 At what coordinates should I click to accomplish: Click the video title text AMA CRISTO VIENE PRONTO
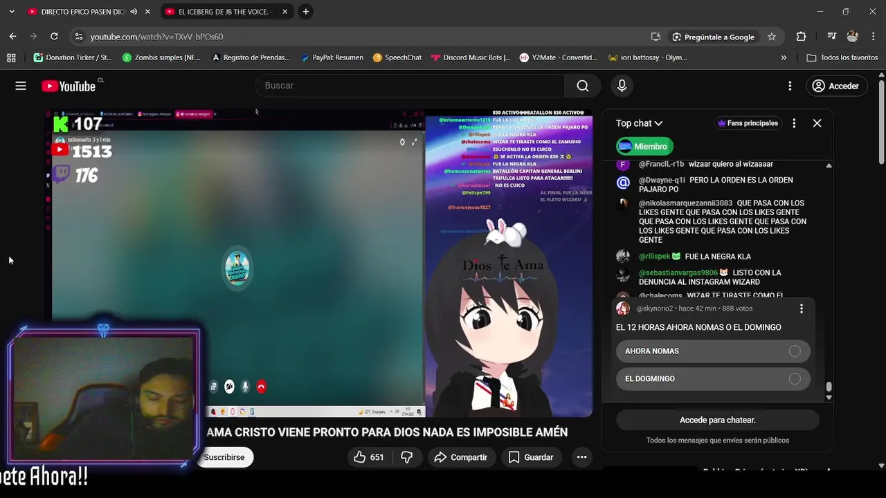point(387,432)
